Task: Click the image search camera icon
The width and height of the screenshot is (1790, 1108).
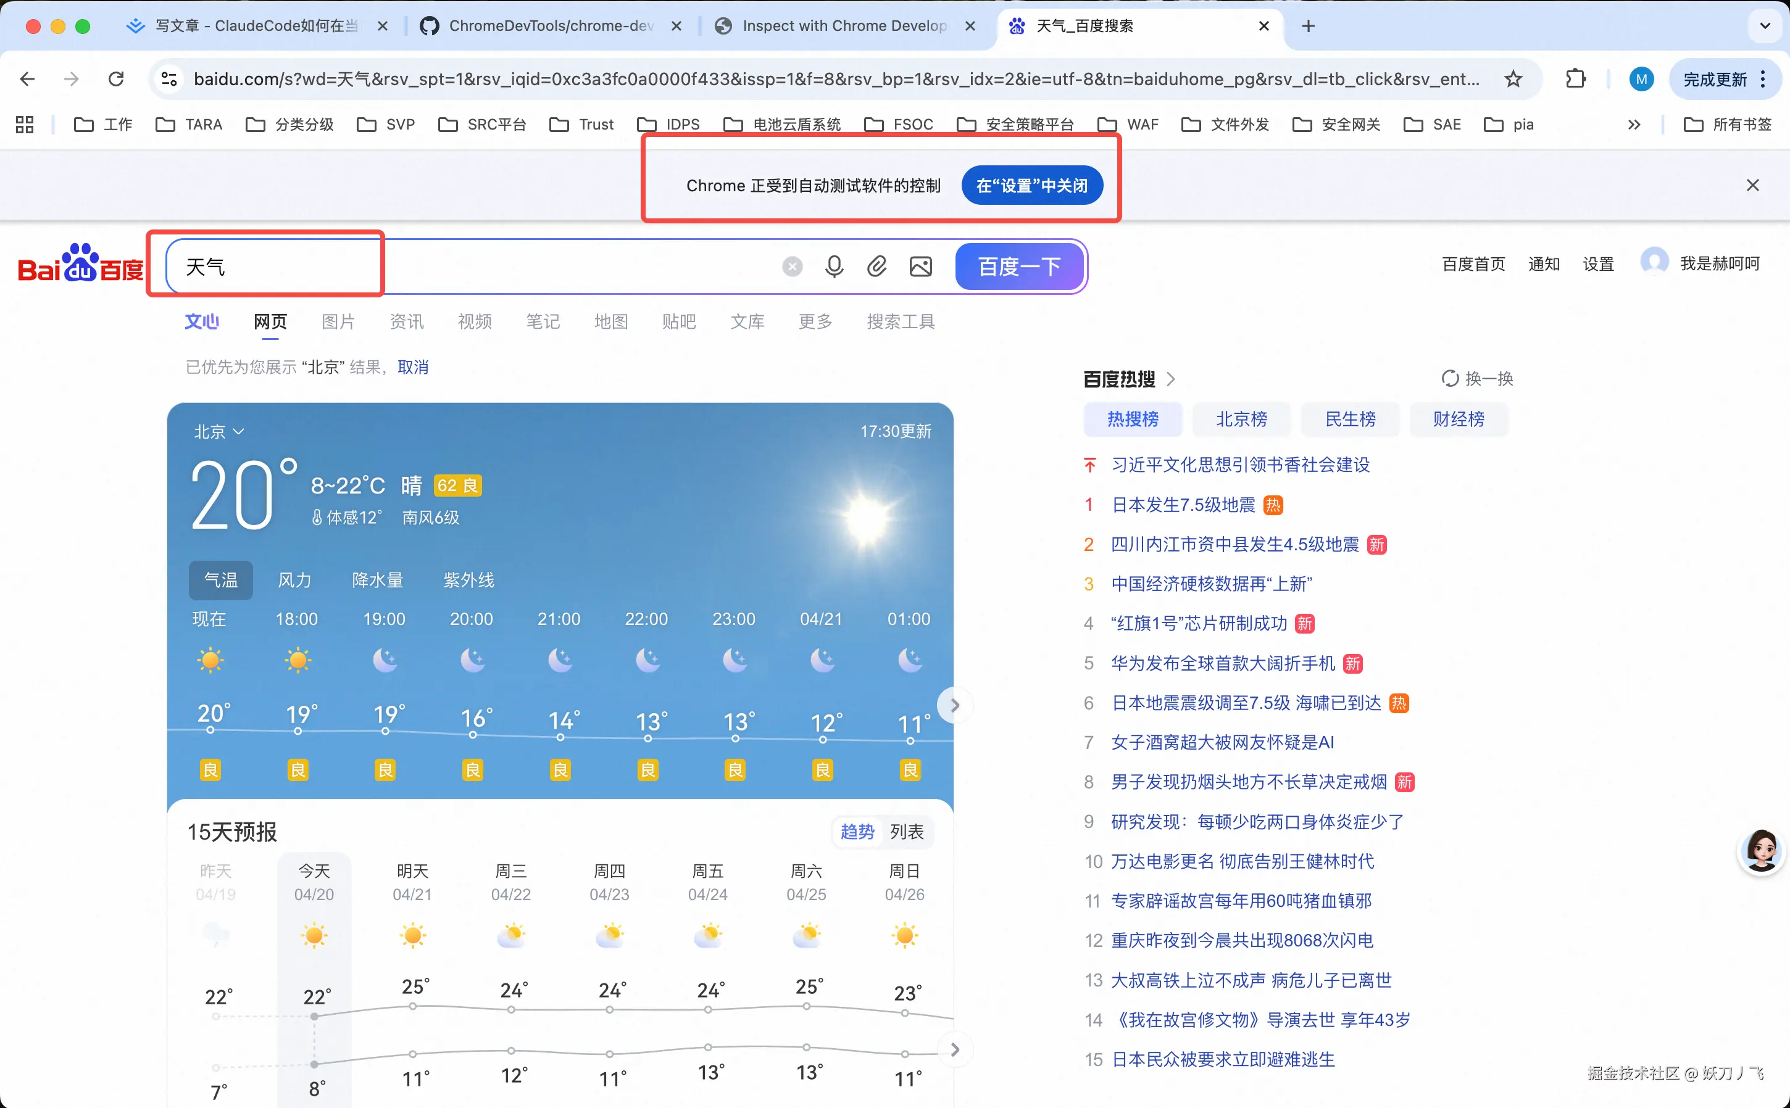Action: point(921,266)
